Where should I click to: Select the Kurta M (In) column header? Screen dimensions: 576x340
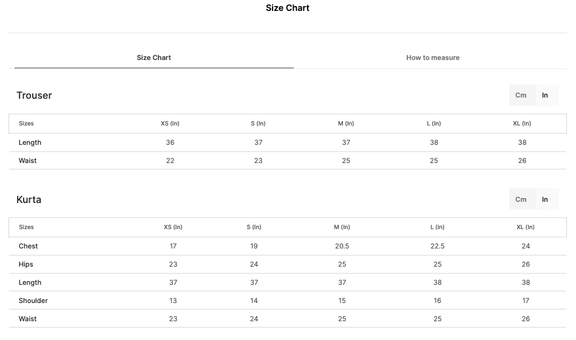point(342,227)
